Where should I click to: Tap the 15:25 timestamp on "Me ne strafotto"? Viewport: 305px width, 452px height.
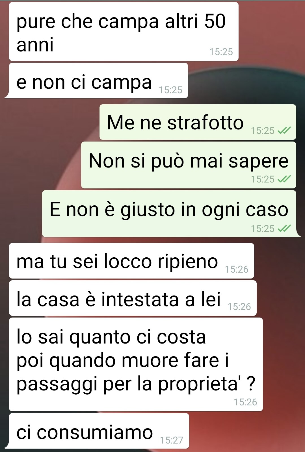(x=263, y=131)
